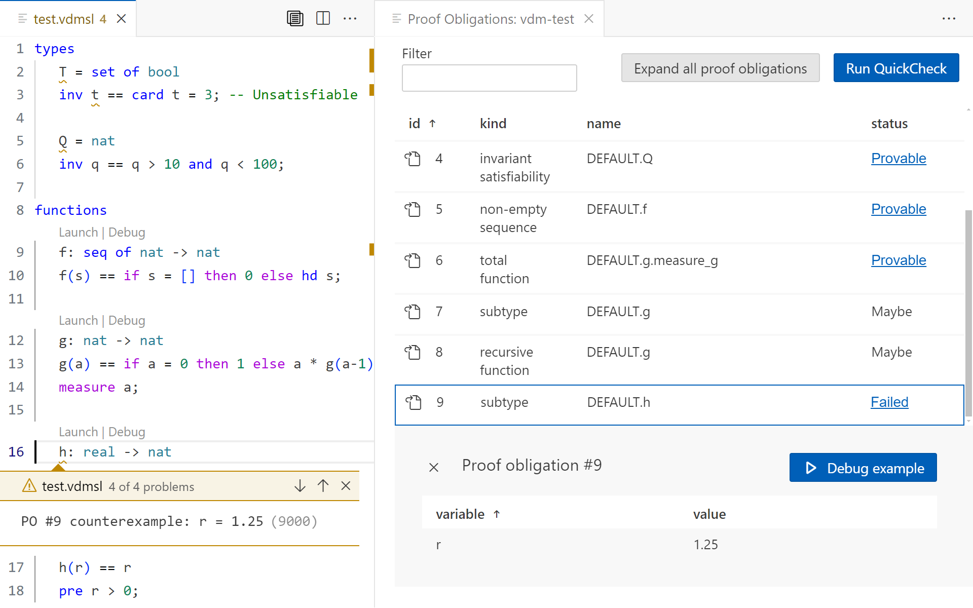Select Proof Obligations: vdm-test tab

click(490, 19)
